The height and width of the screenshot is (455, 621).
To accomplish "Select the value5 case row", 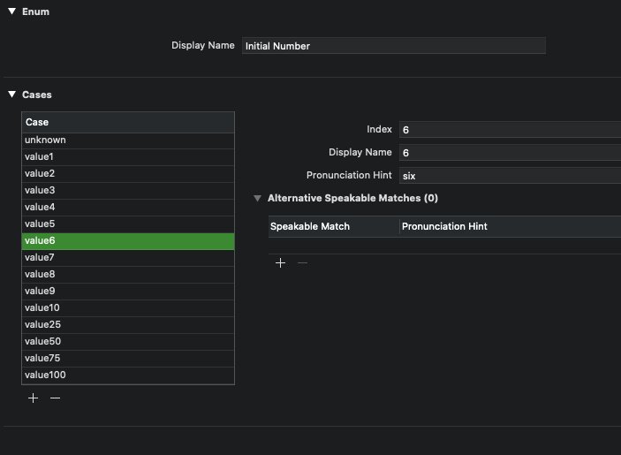I will tap(128, 224).
